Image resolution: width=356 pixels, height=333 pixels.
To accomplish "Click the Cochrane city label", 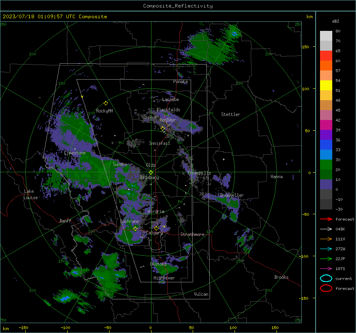I will tap(129, 221).
